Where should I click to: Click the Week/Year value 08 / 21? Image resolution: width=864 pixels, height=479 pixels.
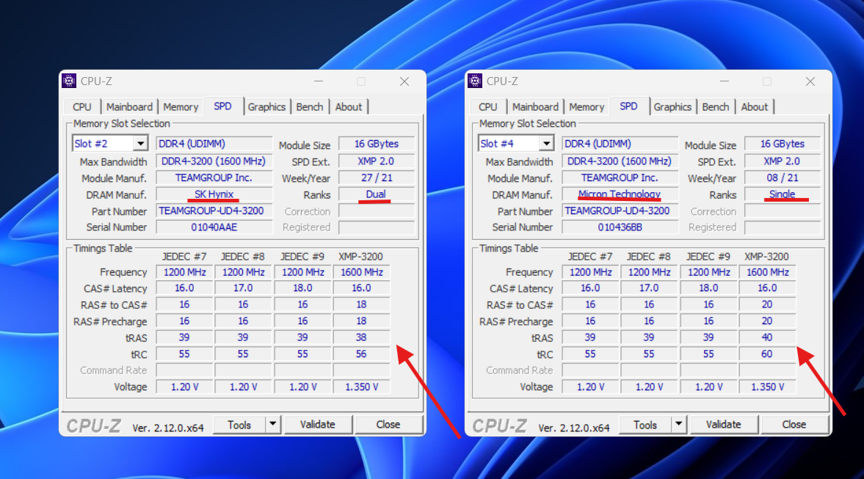click(x=782, y=178)
